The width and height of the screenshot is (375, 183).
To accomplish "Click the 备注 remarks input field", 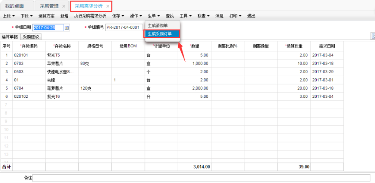I will (201, 178).
